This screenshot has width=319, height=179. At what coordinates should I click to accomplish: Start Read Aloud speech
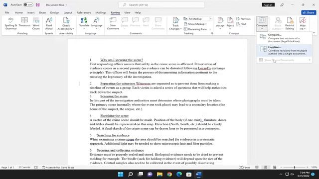click(x=49, y=23)
